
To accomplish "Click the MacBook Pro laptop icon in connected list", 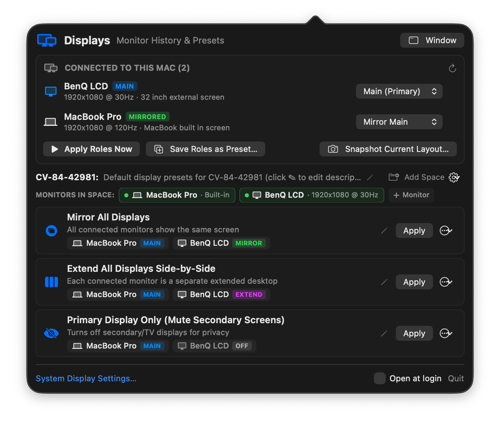I will [x=51, y=122].
